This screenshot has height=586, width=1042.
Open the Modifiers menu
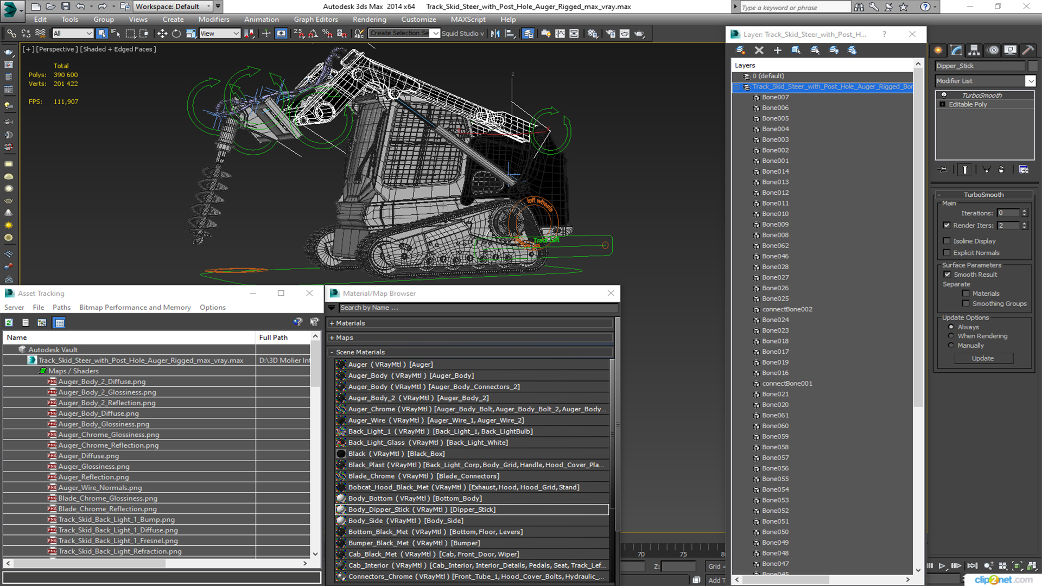tap(214, 20)
